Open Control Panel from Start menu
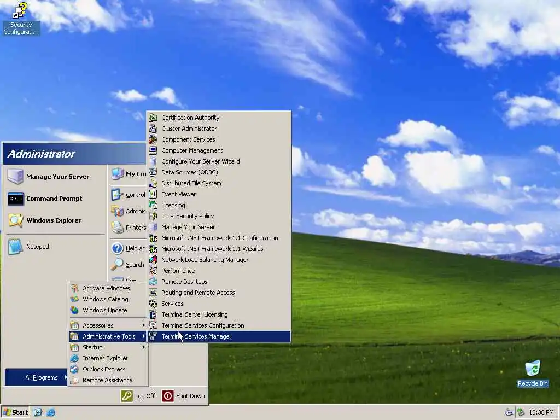This screenshot has width=560, height=420. coord(128,195)
